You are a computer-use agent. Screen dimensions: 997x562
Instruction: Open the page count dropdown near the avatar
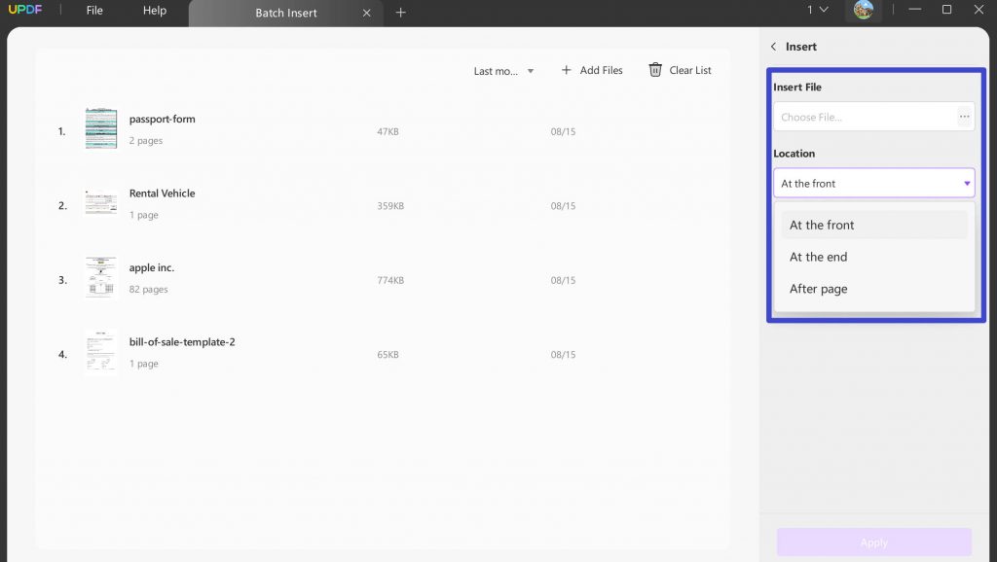click(x=818, y=11)
